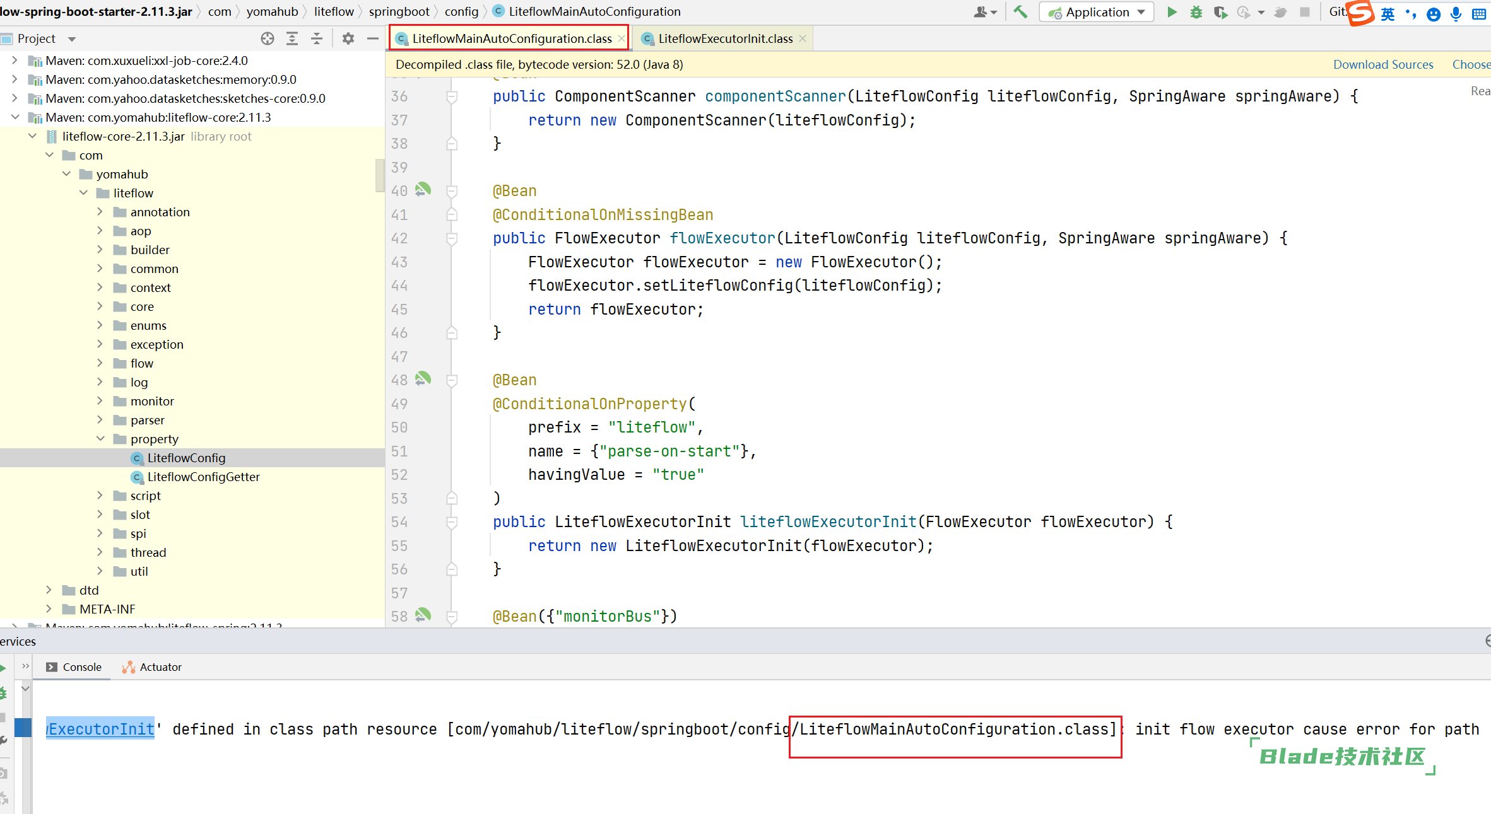This screenshot has height=814, width=1491.
Task: Open the user account icon menu
Action: [984, 12]
